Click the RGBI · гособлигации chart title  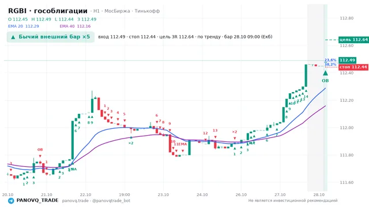point(48,11)
